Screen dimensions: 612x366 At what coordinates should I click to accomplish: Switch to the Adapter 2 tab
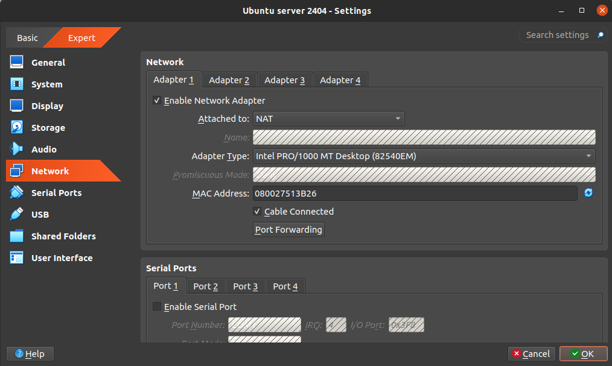click(x=229, y=80)
